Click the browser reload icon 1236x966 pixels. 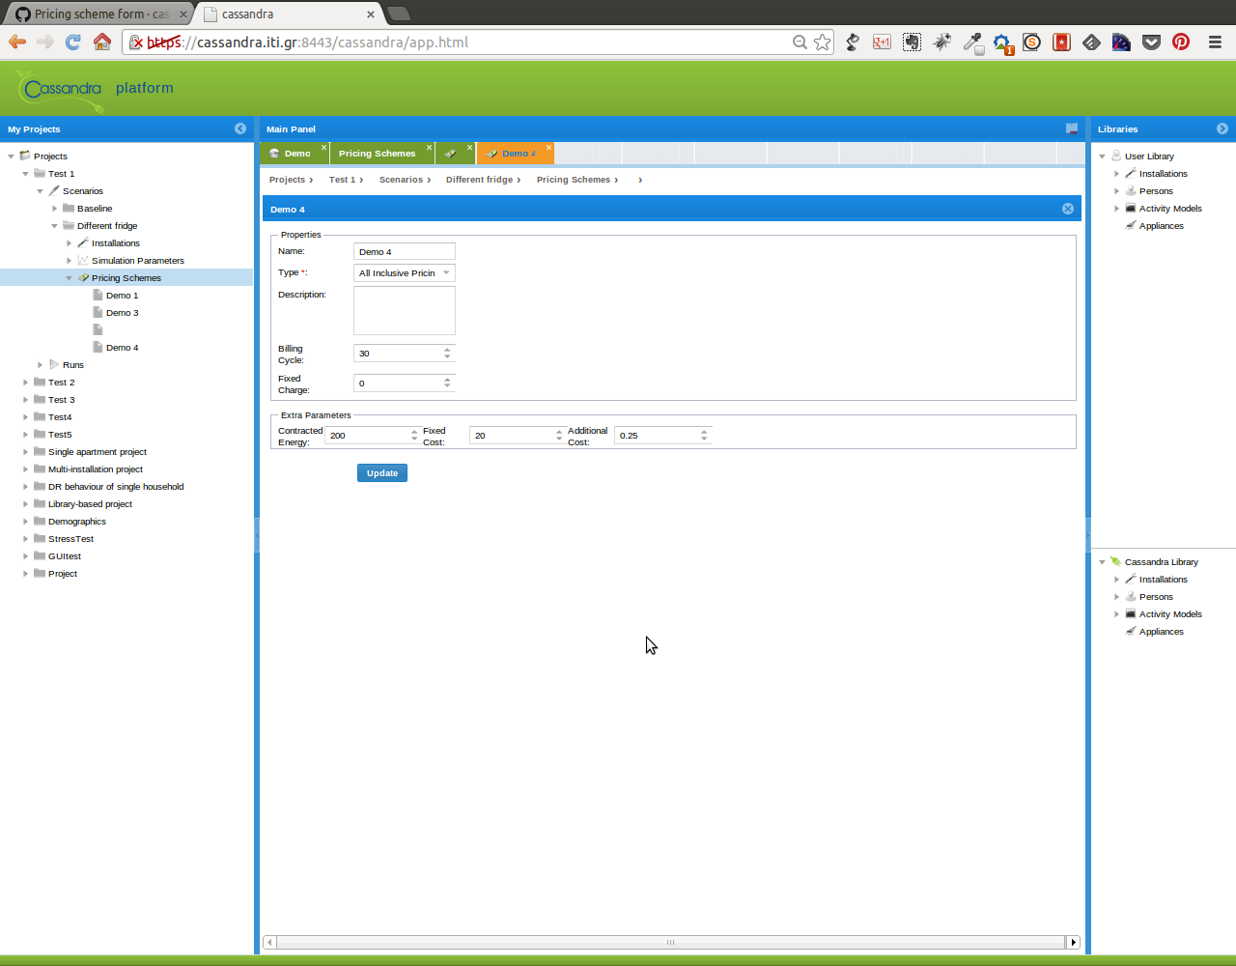[72, 42]
